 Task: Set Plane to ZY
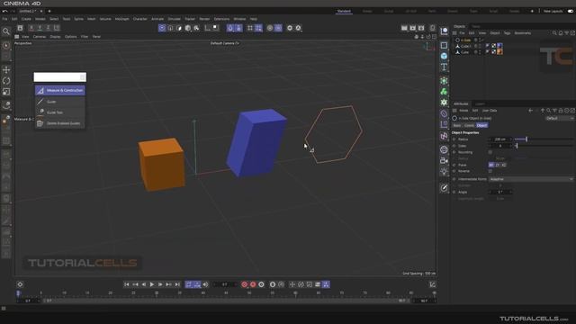[498, 165]
